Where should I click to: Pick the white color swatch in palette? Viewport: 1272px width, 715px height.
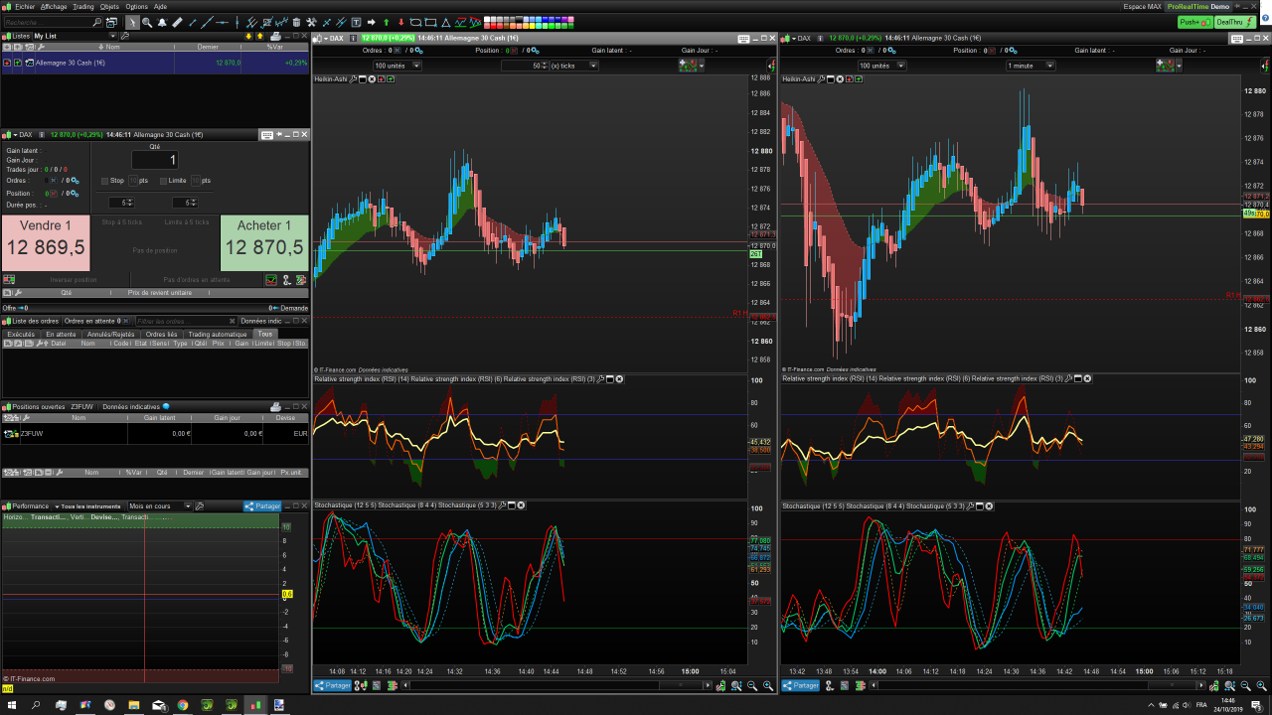click(x=486, y=19)
